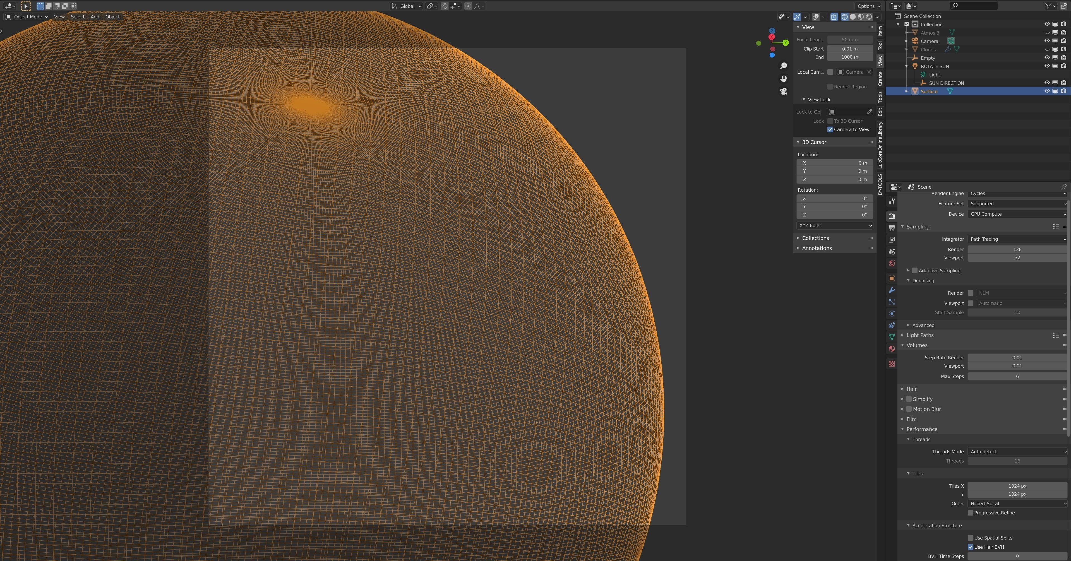
Task: Open the Object Data mesh tab
Action: pyautogui.click(x=891, y=337)
